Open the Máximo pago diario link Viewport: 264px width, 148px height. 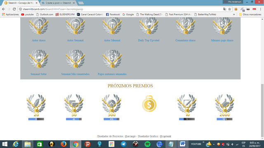(x=222, y=40)
